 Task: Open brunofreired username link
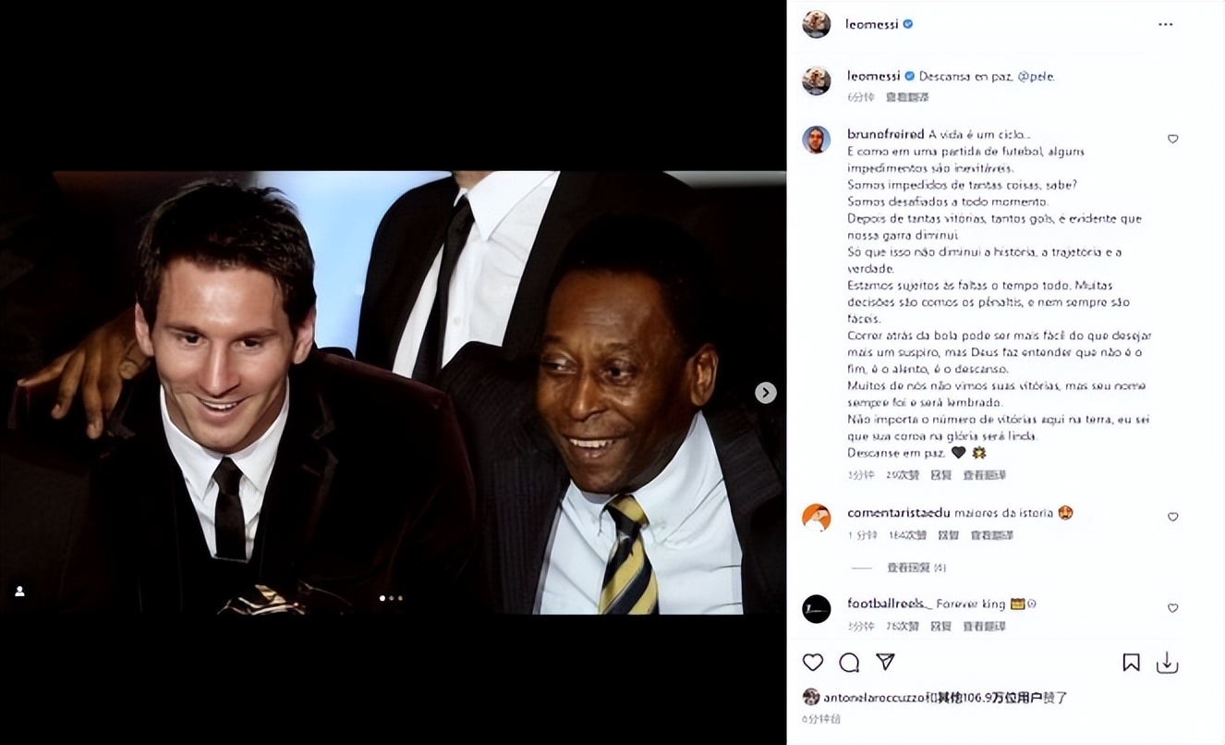point(886,134)
